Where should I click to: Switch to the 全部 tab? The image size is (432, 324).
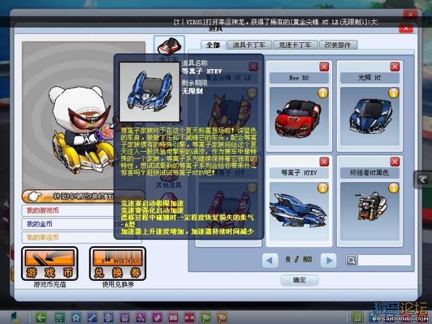point(214,45)
